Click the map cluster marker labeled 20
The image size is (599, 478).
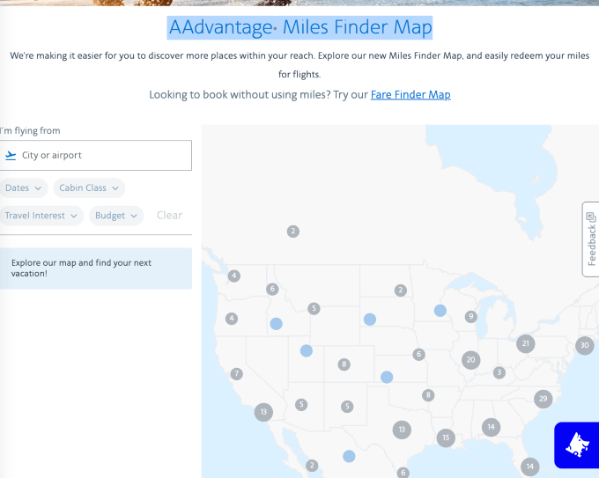(x=471, y=359)
